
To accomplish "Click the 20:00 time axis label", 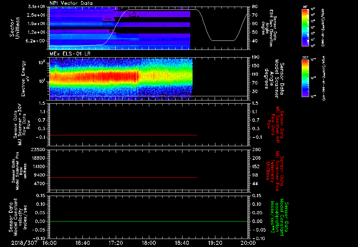I will click(248, 243).
